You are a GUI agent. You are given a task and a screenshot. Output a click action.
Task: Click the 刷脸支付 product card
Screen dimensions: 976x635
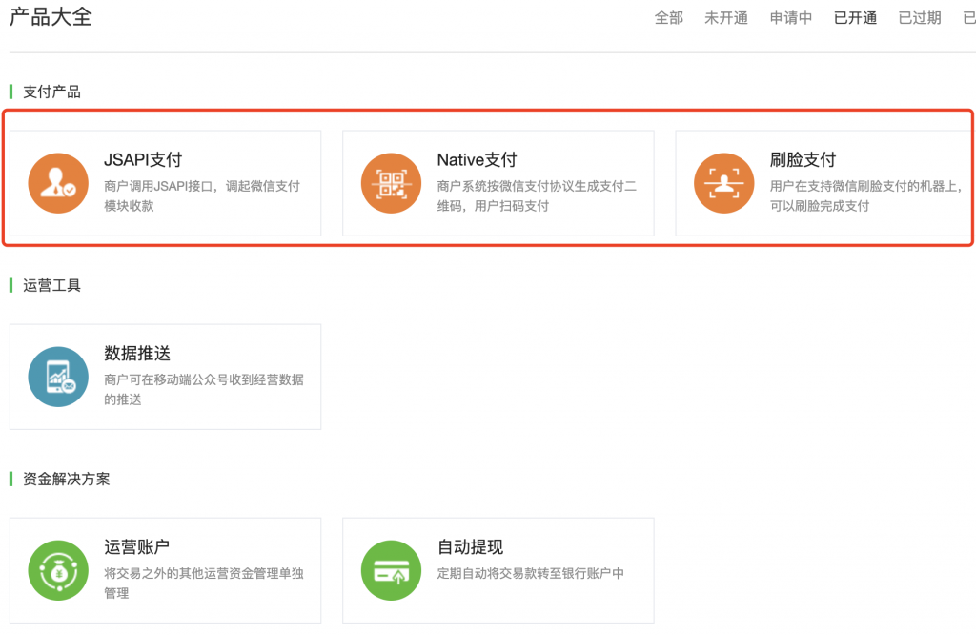coord(824,183)
